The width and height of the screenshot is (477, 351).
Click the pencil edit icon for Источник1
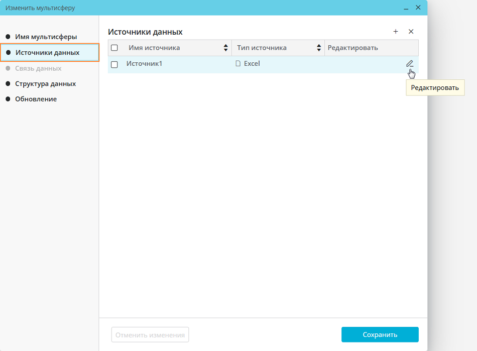tap(410, 63)
